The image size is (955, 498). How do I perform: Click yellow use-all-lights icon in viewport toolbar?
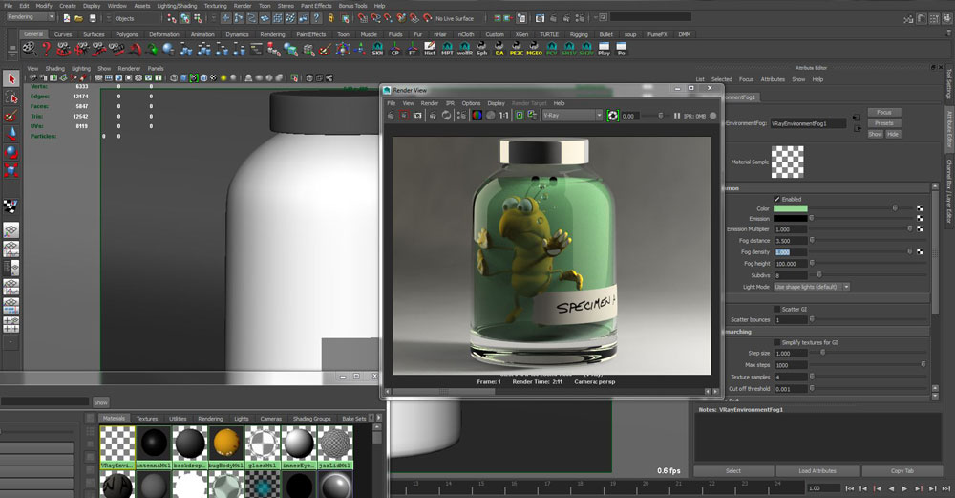pos(223,78)
